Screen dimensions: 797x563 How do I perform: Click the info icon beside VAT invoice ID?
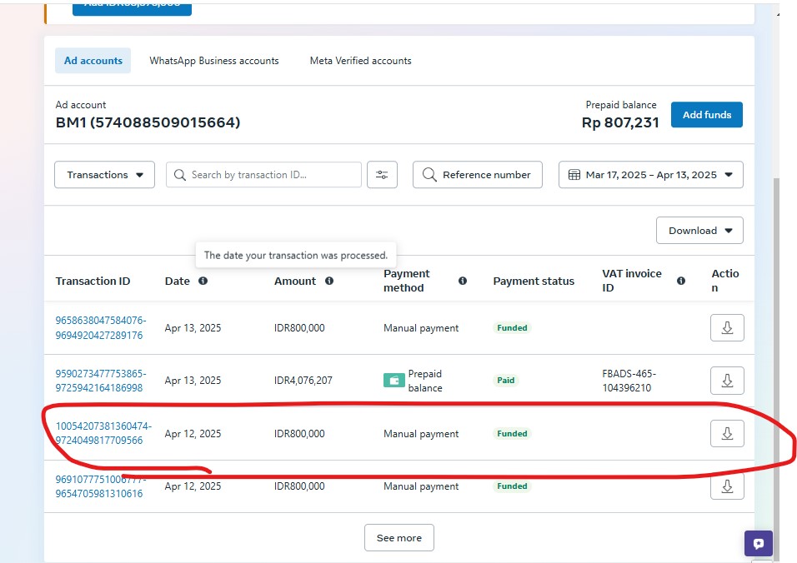pos(681,281)
